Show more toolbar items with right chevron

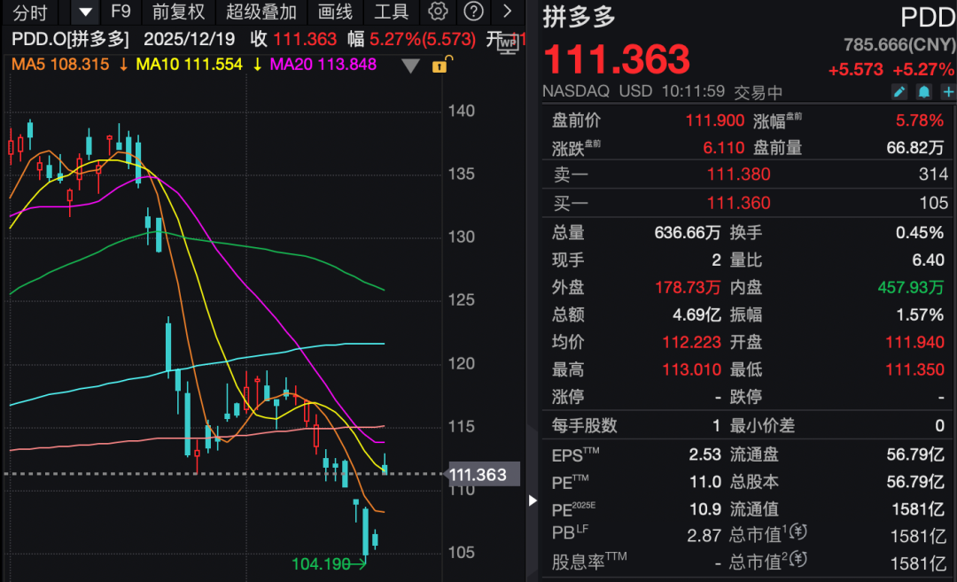(x=508, y=12)
